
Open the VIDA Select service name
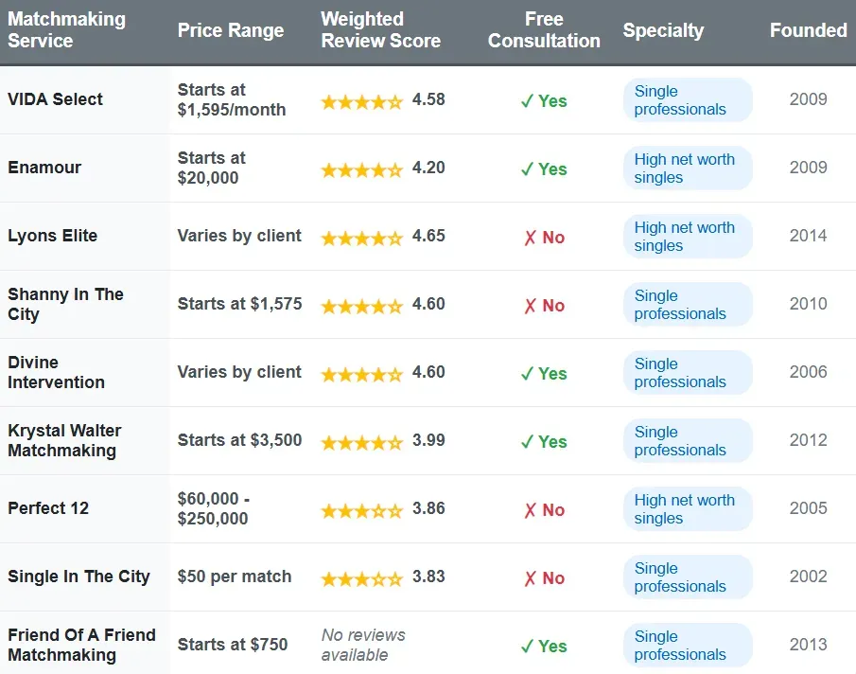coord(55,99)
